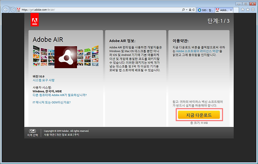The image size is (258, 164).
Task: Click the Copyright 2019 Adobe text
Action: click(x=66, y=131)
